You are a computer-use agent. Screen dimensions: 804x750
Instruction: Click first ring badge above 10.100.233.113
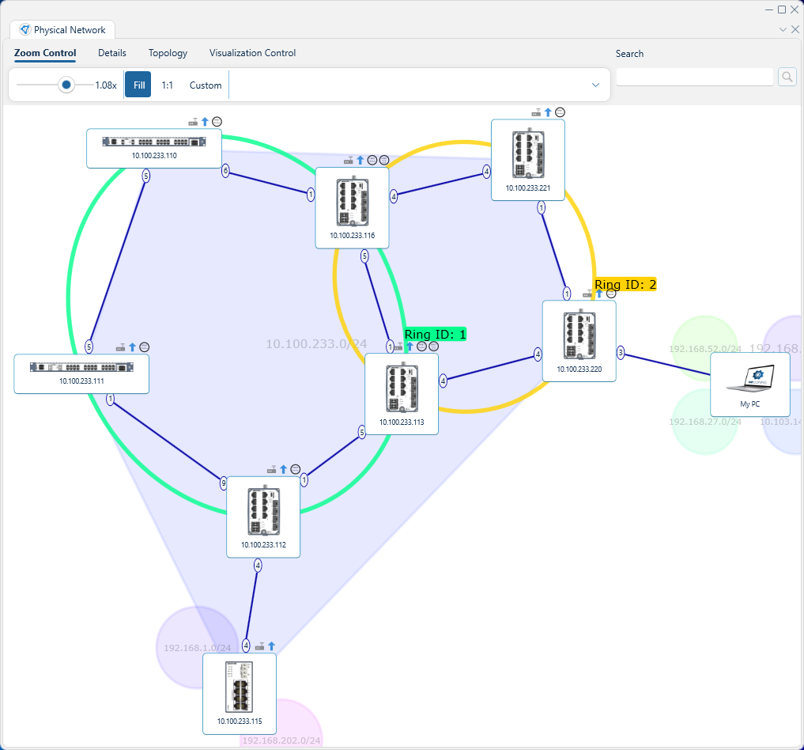[421, 347]
